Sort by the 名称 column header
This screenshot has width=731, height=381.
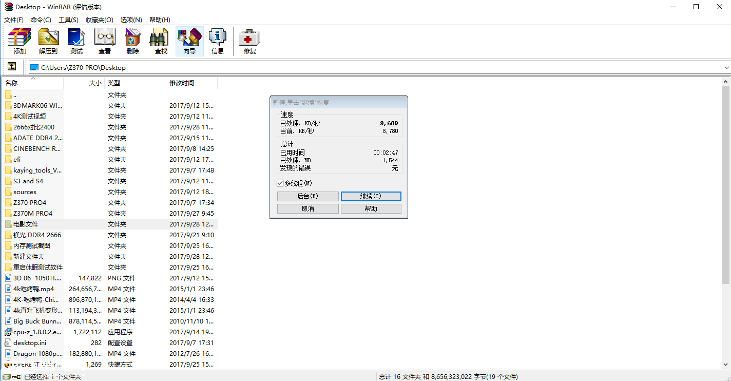(32, 83)
